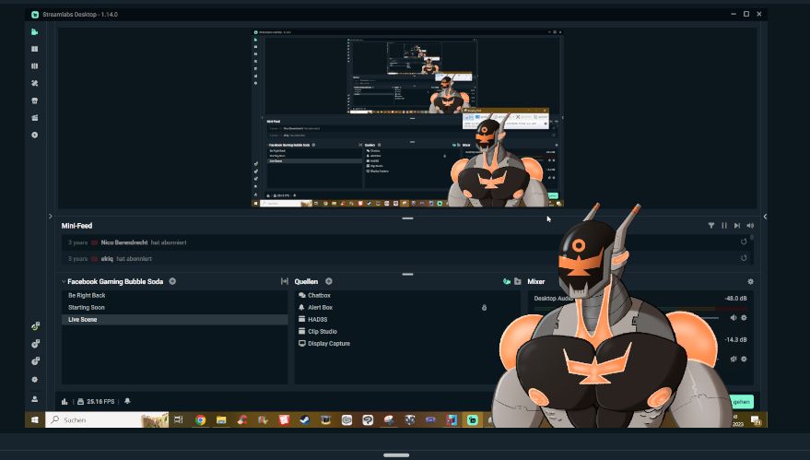Open the storefront icon in left sidebar
This screenshot has width=810, height=460.
tap(35, 100)
